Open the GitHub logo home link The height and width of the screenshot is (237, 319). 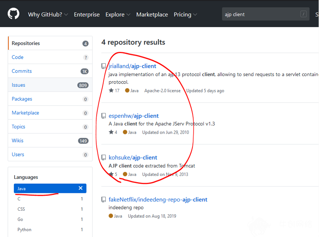(13, 14)
